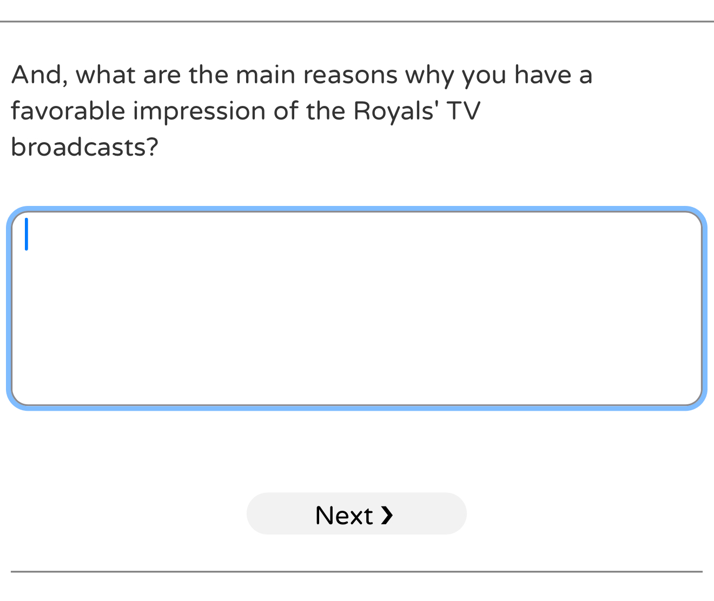Click the word "what" in the question
The height and width of the screenshot is (601, 714).
tap(105, 75)
